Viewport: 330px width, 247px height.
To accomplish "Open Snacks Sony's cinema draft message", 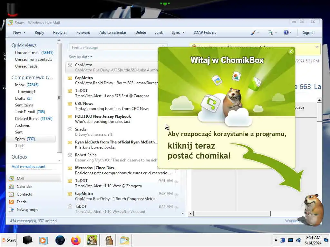I will [112, 132].
